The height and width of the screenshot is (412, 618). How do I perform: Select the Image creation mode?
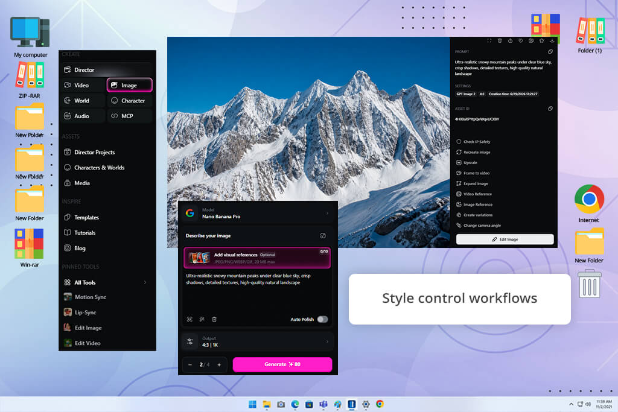pos(130,85)
